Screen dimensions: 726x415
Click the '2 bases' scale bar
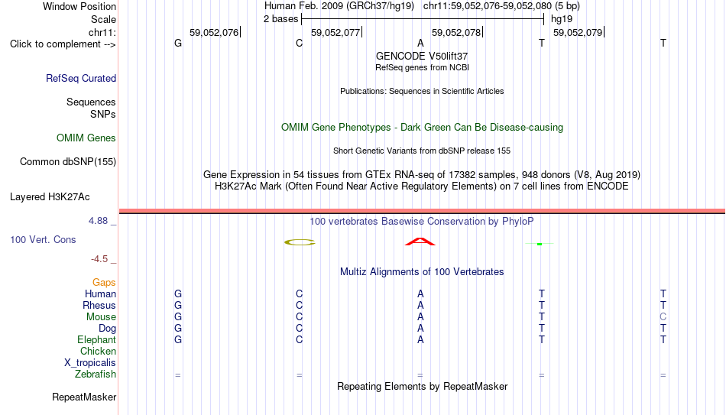423,19
